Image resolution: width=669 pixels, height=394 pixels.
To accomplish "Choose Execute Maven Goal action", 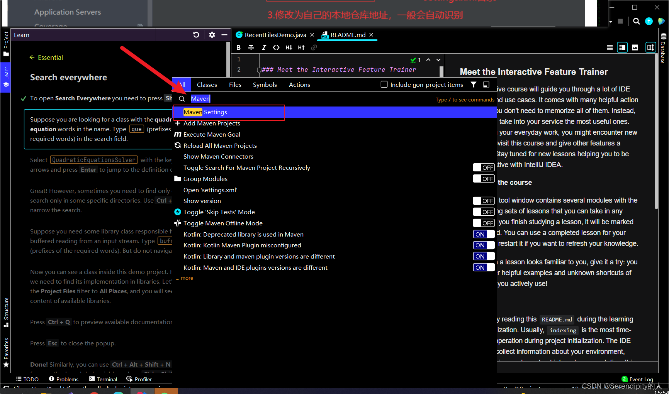I will 334,134.
